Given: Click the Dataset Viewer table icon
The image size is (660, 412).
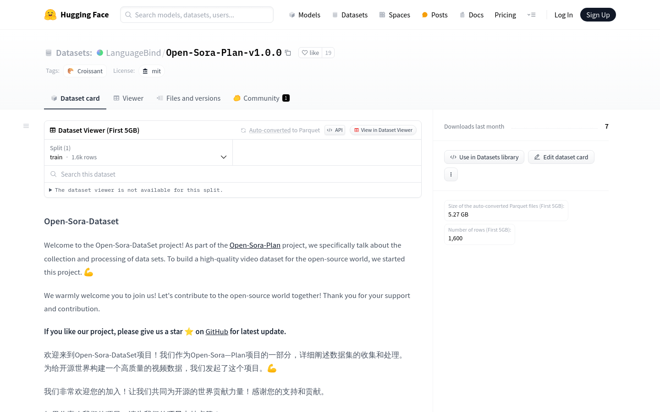Looking at the screenshot, I should [x=53, y=130].
